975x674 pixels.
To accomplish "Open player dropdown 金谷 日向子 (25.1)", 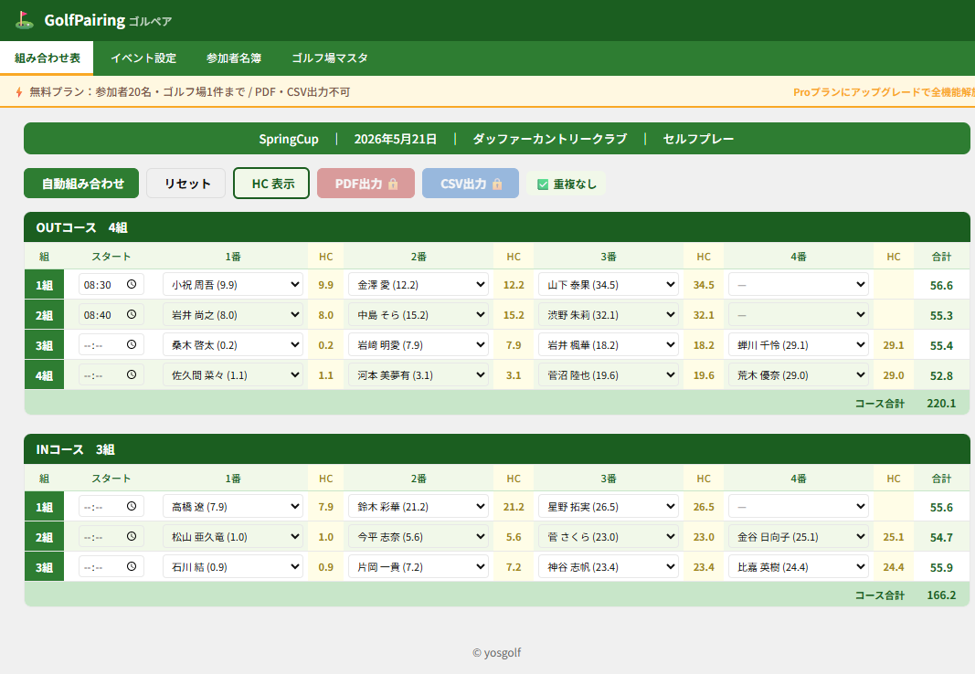I will click(x=799, y=537).
